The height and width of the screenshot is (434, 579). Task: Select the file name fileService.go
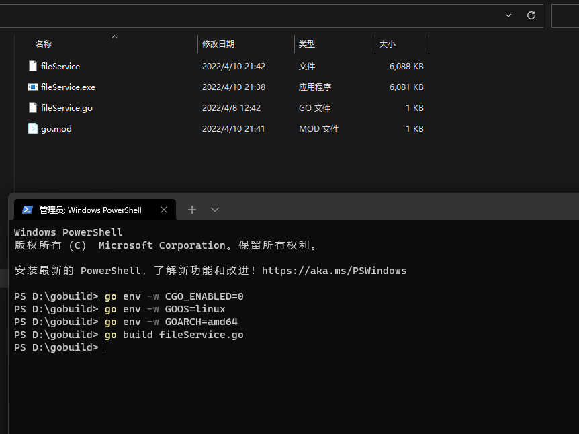(67, 108)
